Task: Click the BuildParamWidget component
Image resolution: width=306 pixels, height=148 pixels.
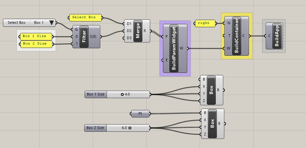Action: (174, 48)
